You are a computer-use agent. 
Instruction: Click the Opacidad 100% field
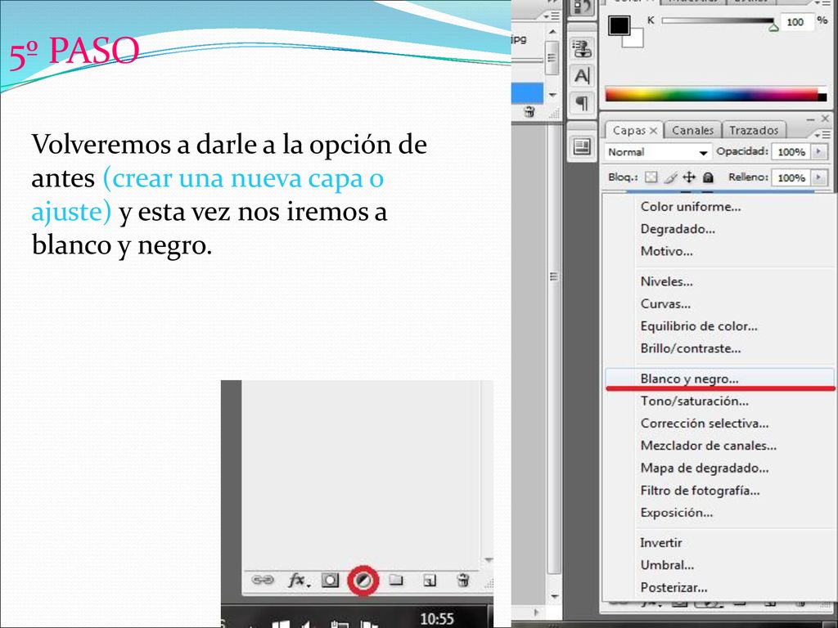791,152
